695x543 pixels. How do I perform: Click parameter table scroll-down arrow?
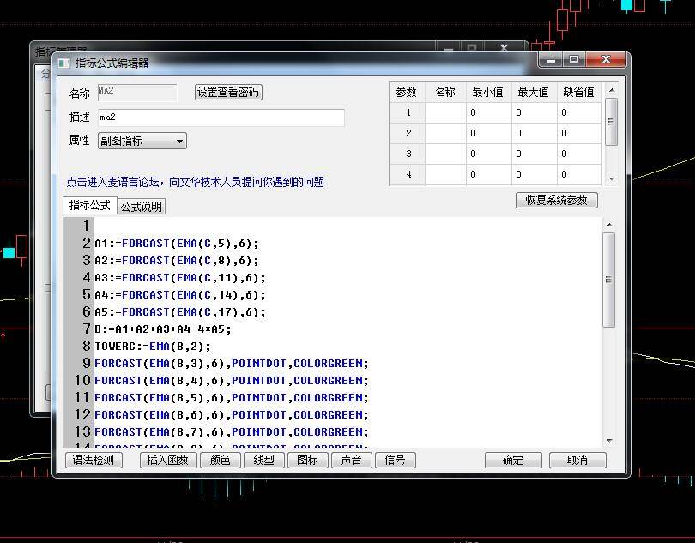pyautogui.click(x=612, y=179)
